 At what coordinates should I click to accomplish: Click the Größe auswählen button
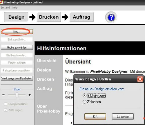click(17, 47)
